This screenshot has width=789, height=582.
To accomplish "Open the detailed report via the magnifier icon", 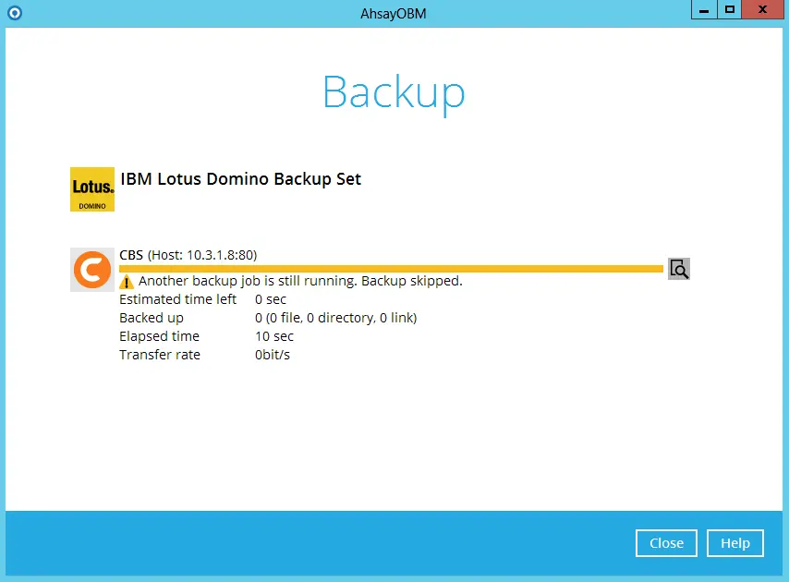I will (679, 269).
